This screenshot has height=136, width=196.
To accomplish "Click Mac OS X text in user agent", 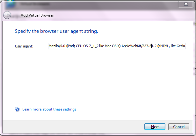I will click(x=112, y=46).
